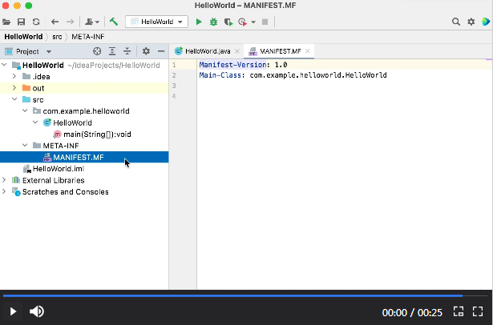Close the MANIFEST.MF tab
Screen dimensions: 493x325
[308, 51]
